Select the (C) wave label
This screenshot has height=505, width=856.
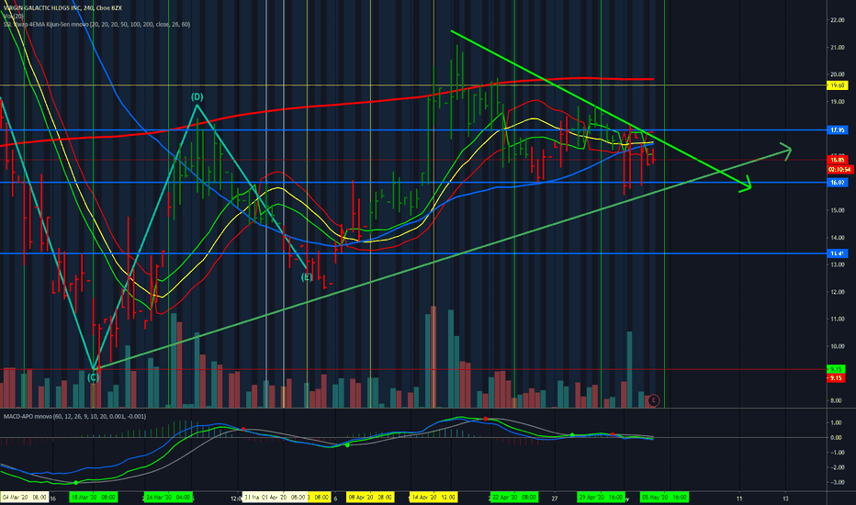(93, 377)
